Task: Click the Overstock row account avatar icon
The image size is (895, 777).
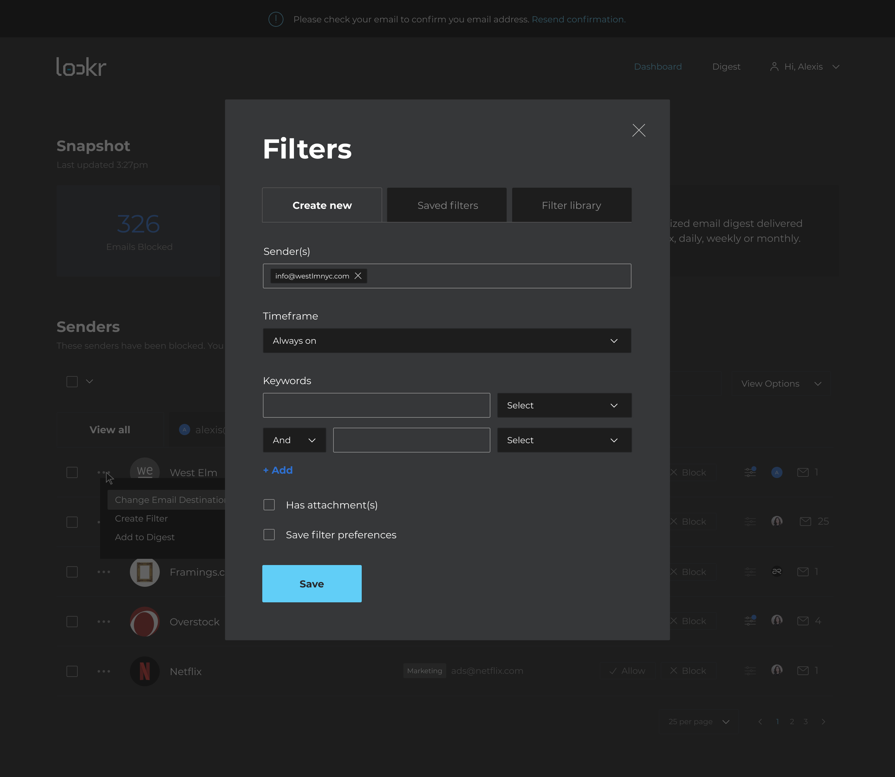Action: 777,620
